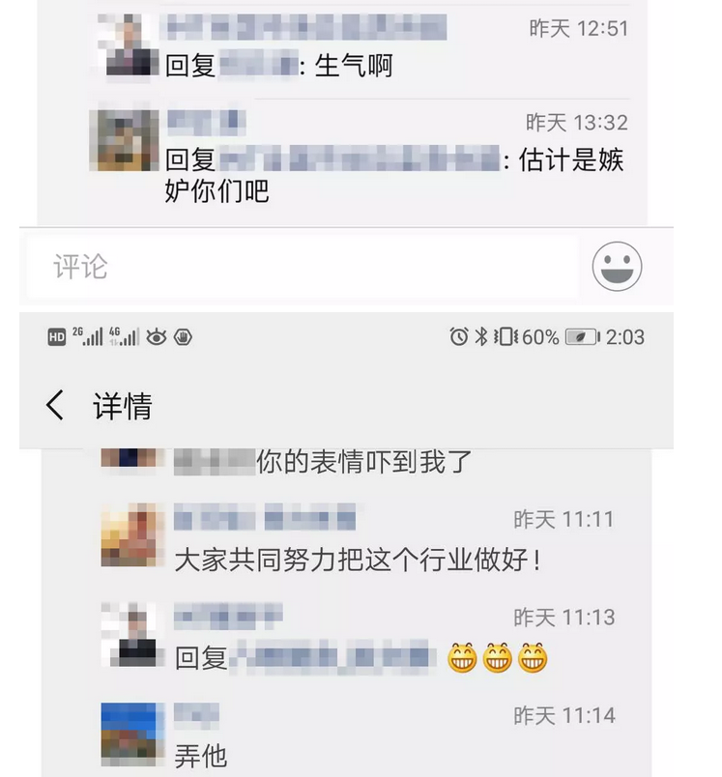Tap the back arrow next to 详情
Screen dimensions: 722x777
(x=55, y=405)
